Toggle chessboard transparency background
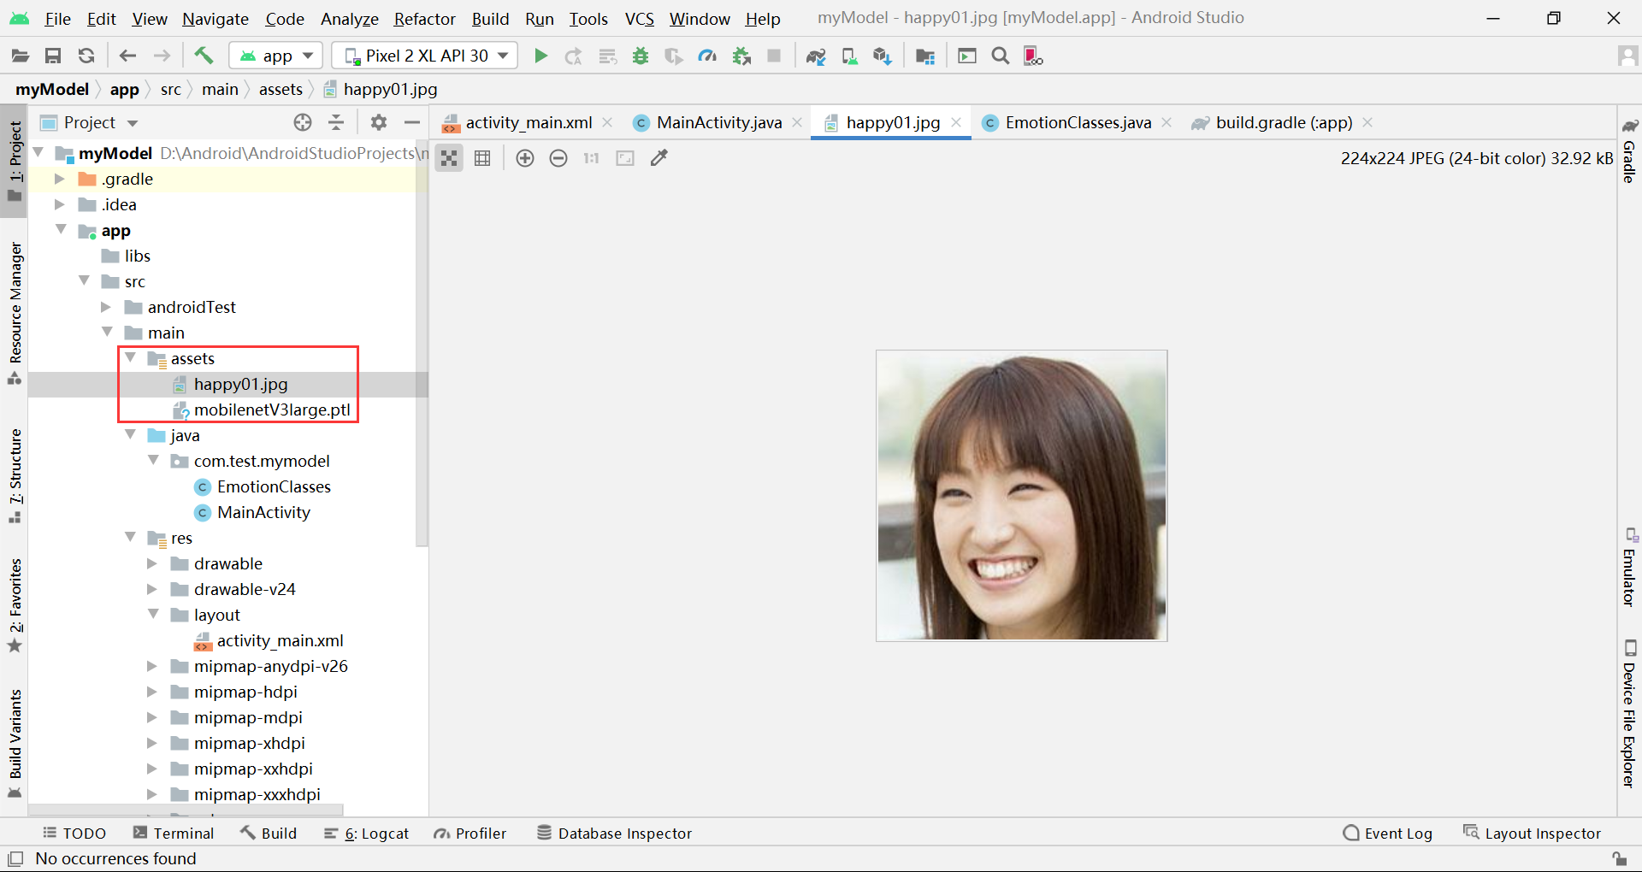 pyautogui.click(x=449, y=158)
